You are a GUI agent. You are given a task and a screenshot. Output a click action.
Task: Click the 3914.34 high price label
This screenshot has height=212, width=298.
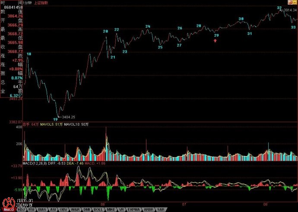pyautogui.click(x=291, y=10)
